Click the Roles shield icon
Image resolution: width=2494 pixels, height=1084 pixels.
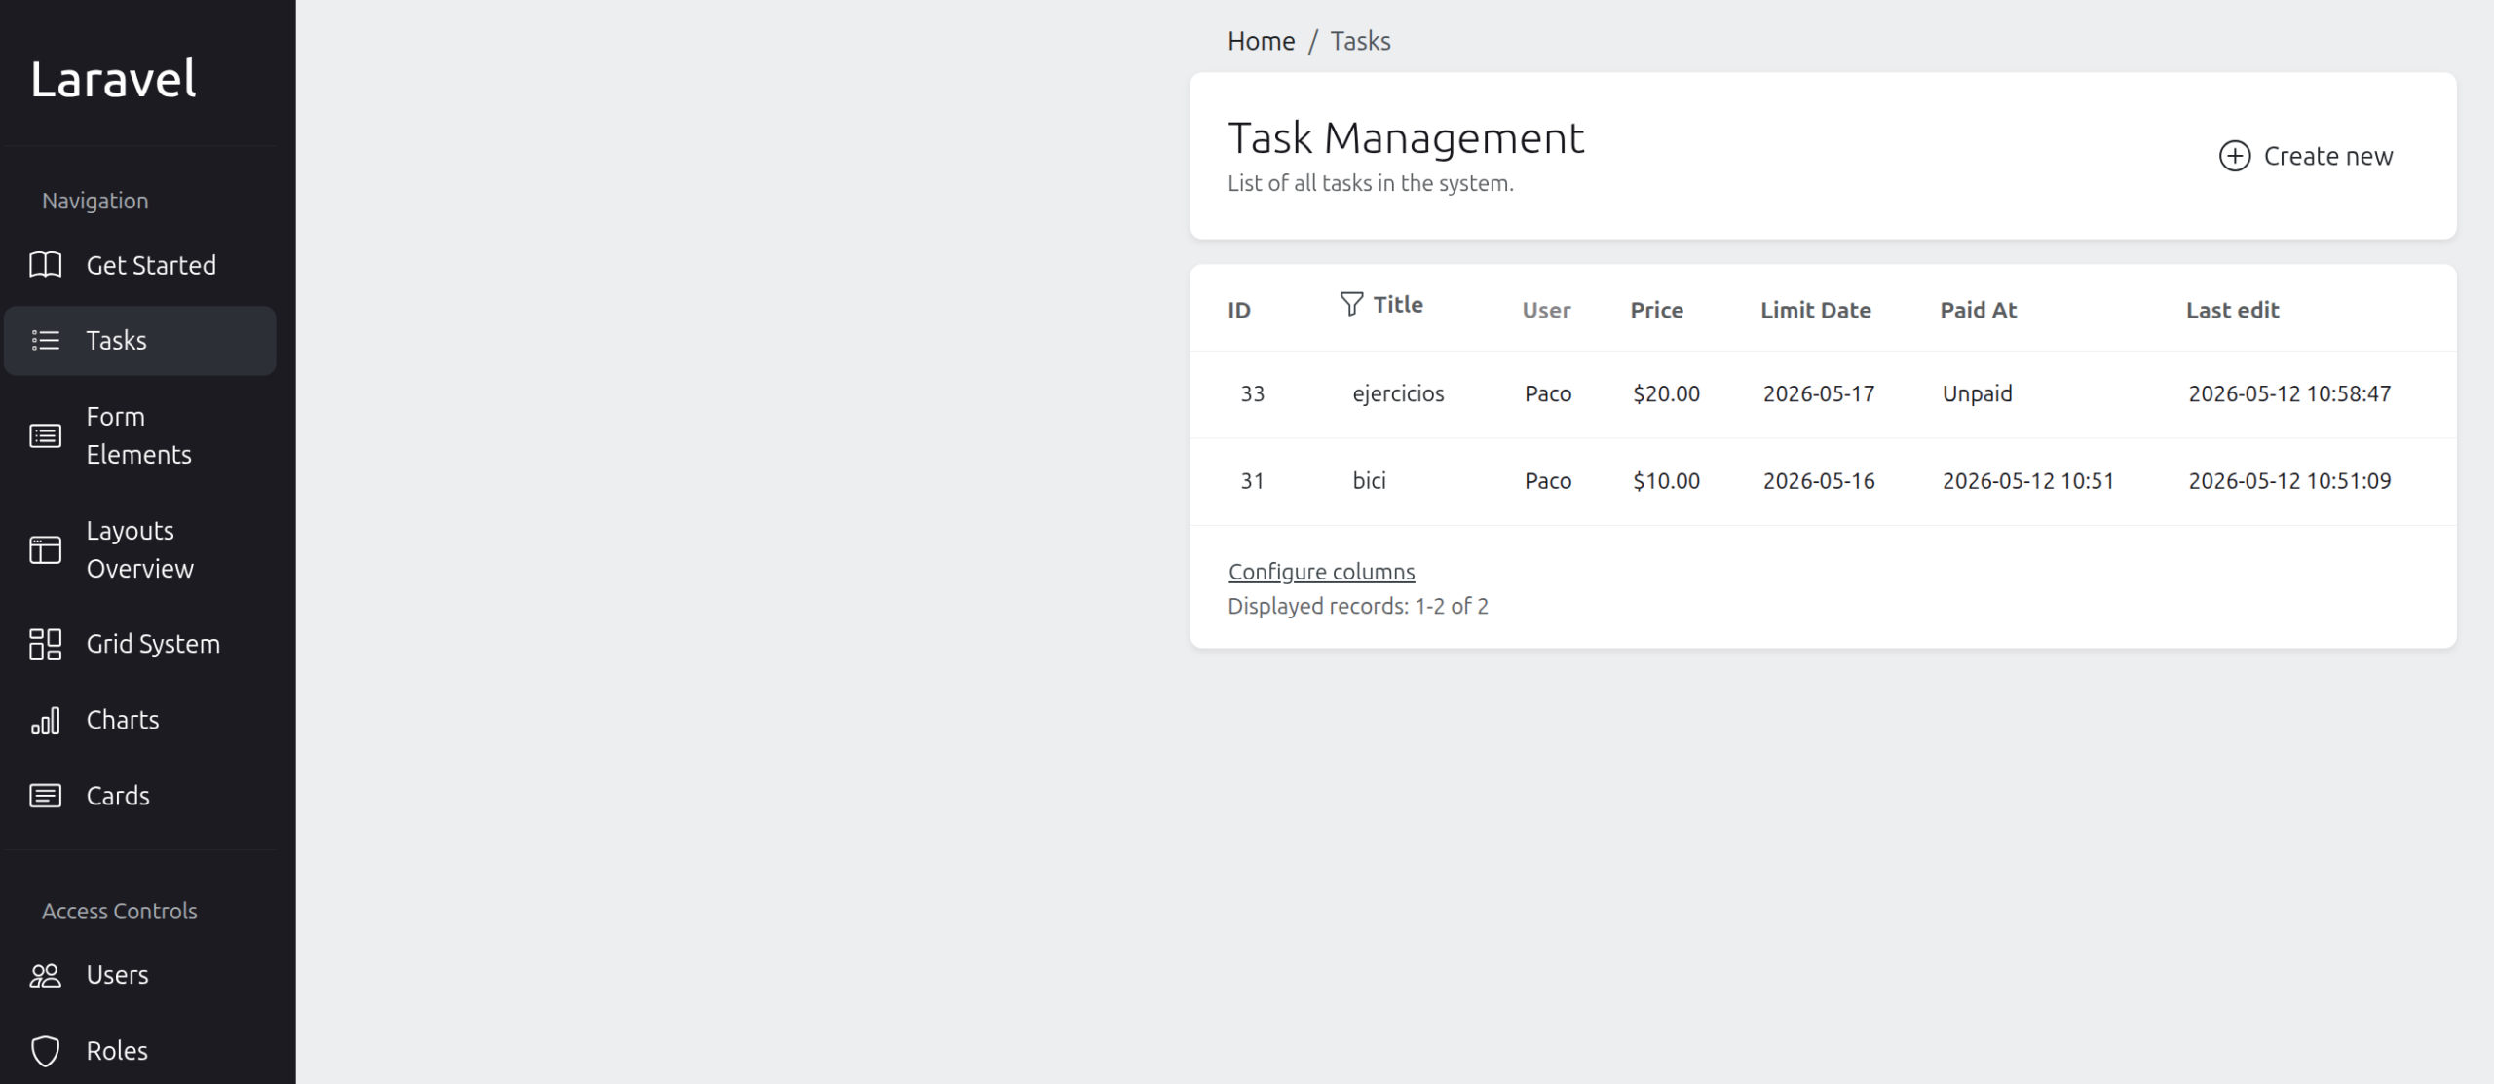tap(45, 1051)
